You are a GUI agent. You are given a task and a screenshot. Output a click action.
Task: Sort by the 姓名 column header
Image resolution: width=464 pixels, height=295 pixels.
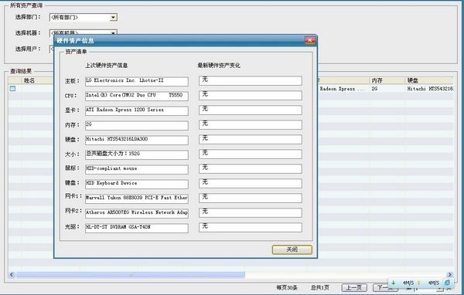pyautogui.click(x=29, y=80)
